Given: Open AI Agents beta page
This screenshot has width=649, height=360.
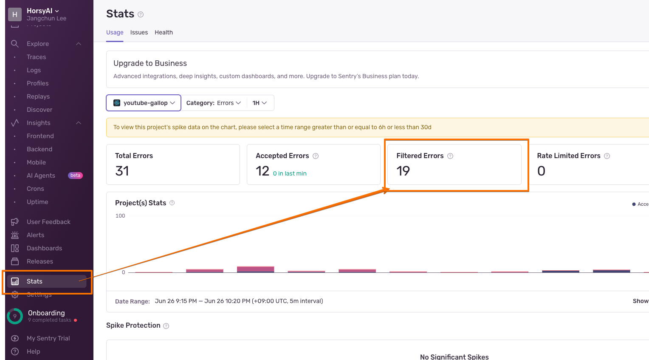Looking at the screenshot, I should pyautogui.click(x=41, y=176).
